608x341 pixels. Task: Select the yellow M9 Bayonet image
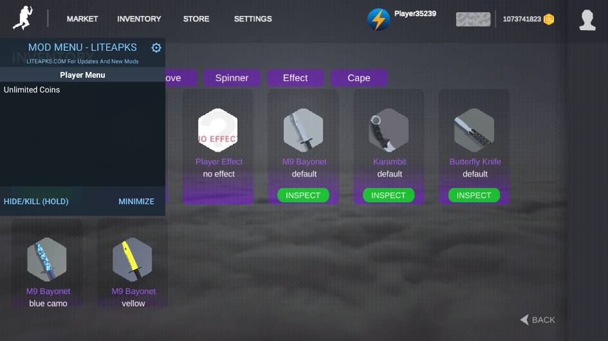click(x=133, y=259)
